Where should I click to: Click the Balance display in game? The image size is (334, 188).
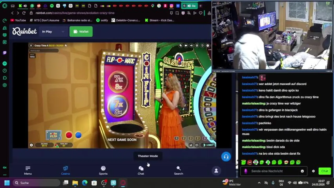[44, 145]
